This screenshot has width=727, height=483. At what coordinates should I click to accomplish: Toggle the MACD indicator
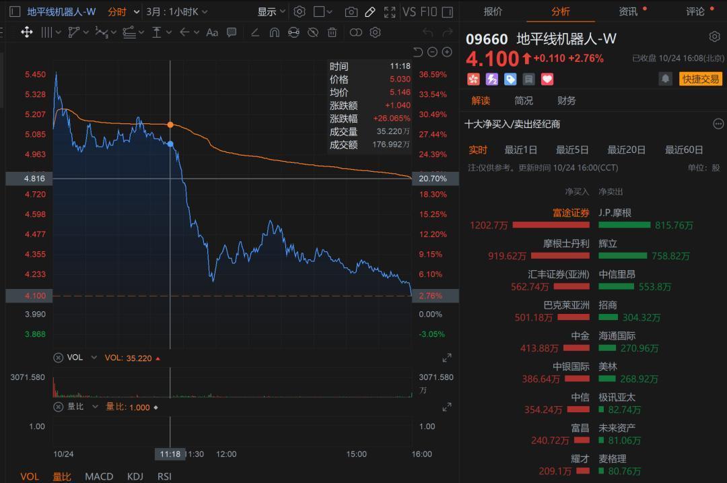[x=99, y=476]
